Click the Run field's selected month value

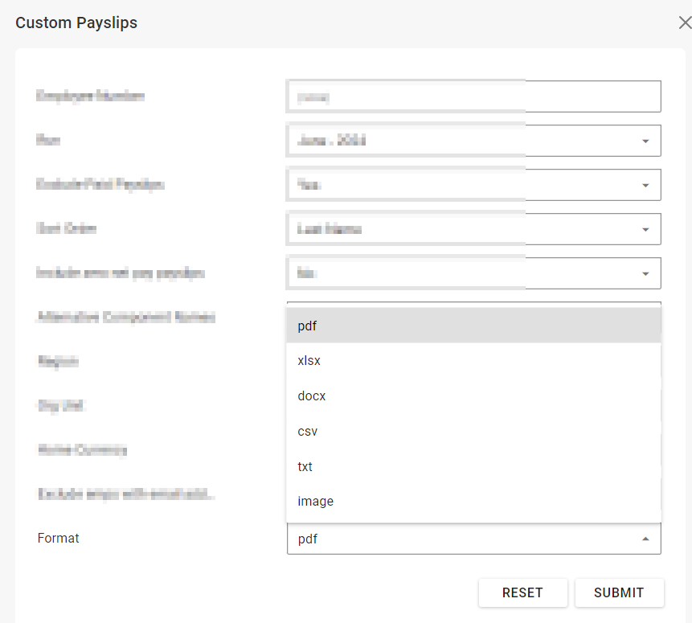[332, 141]
